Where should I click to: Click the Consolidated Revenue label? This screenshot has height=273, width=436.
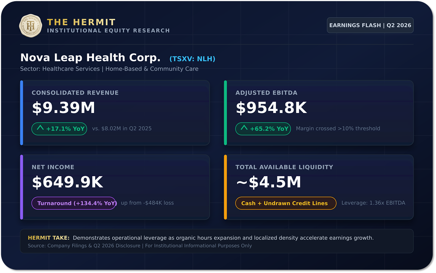pyautogui.click(x=75, y=93)
